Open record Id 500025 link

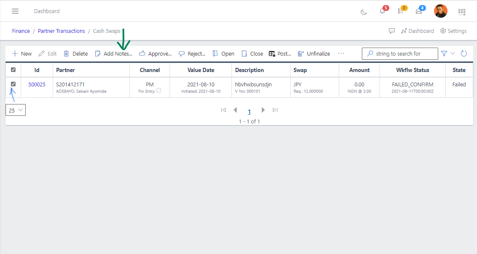(x=37, y=84)
